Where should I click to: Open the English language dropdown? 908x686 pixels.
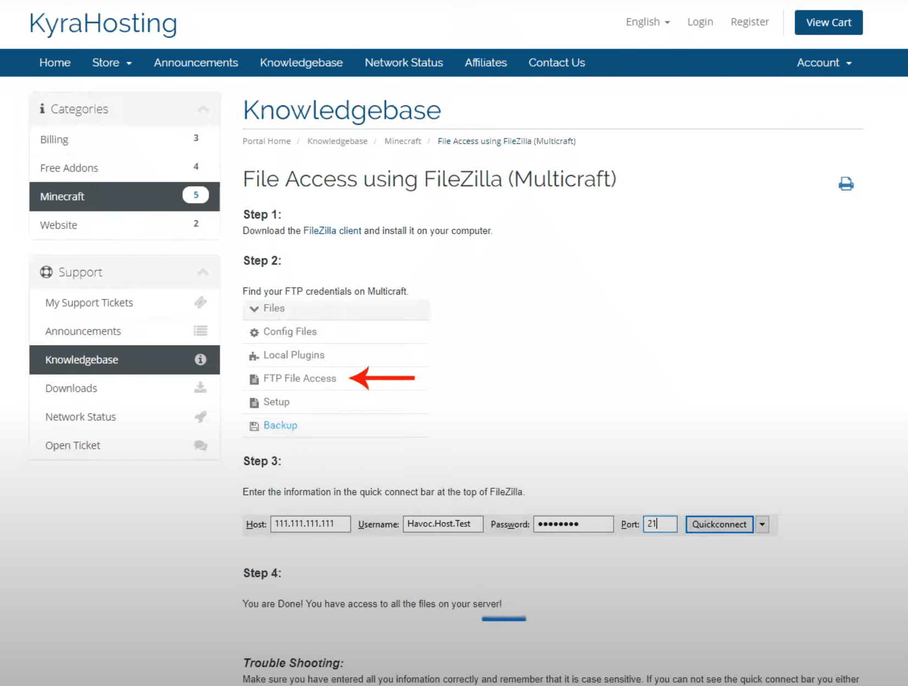pyautogui.click(x=648, y=22)
